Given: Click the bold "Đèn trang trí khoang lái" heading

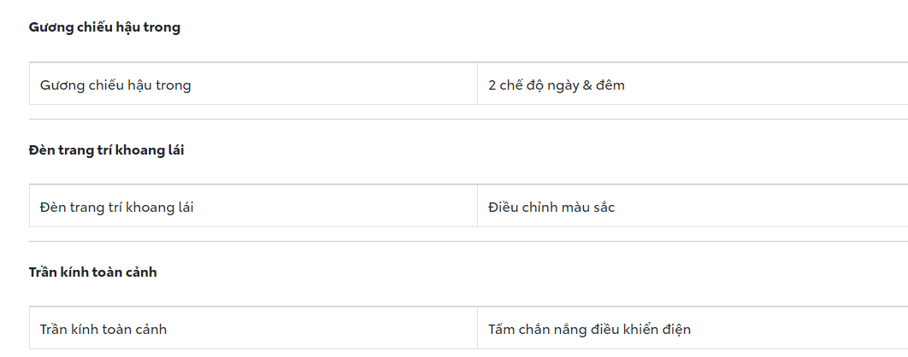Looking at the screenshot, I should (106, 150).
